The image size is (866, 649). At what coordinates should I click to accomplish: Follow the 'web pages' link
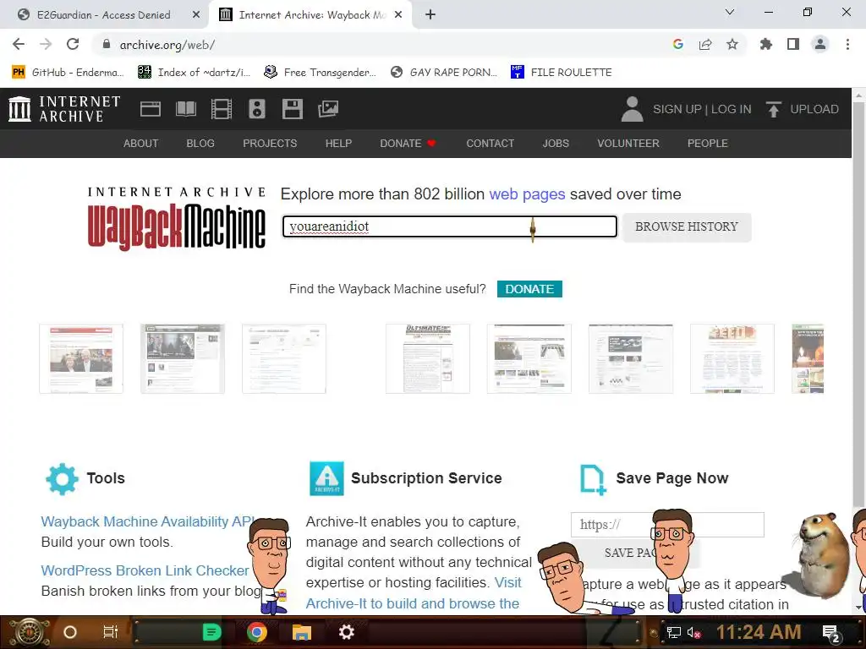pyautogui.click(x=528, y=194)
